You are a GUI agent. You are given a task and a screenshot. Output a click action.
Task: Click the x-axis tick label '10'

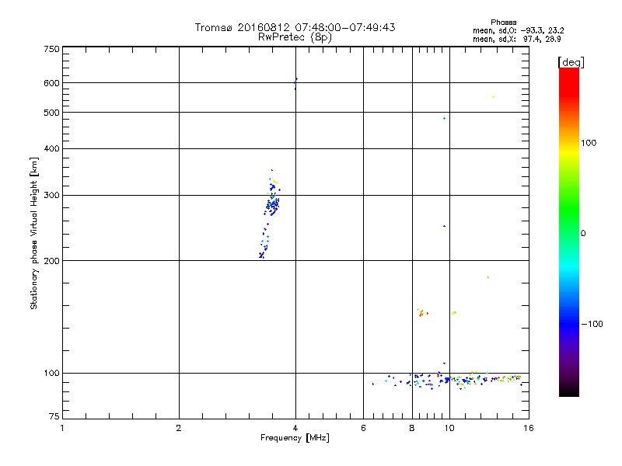[x=449, y=428]
